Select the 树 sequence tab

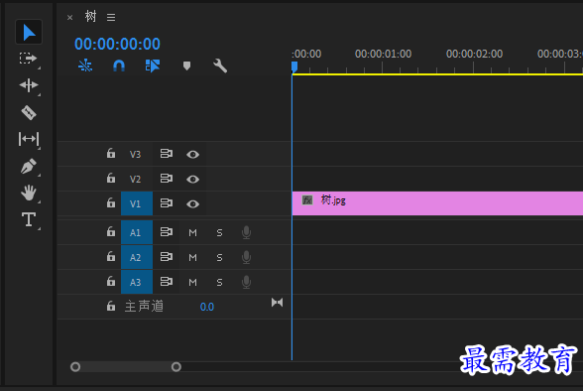(x=91, y=16)
